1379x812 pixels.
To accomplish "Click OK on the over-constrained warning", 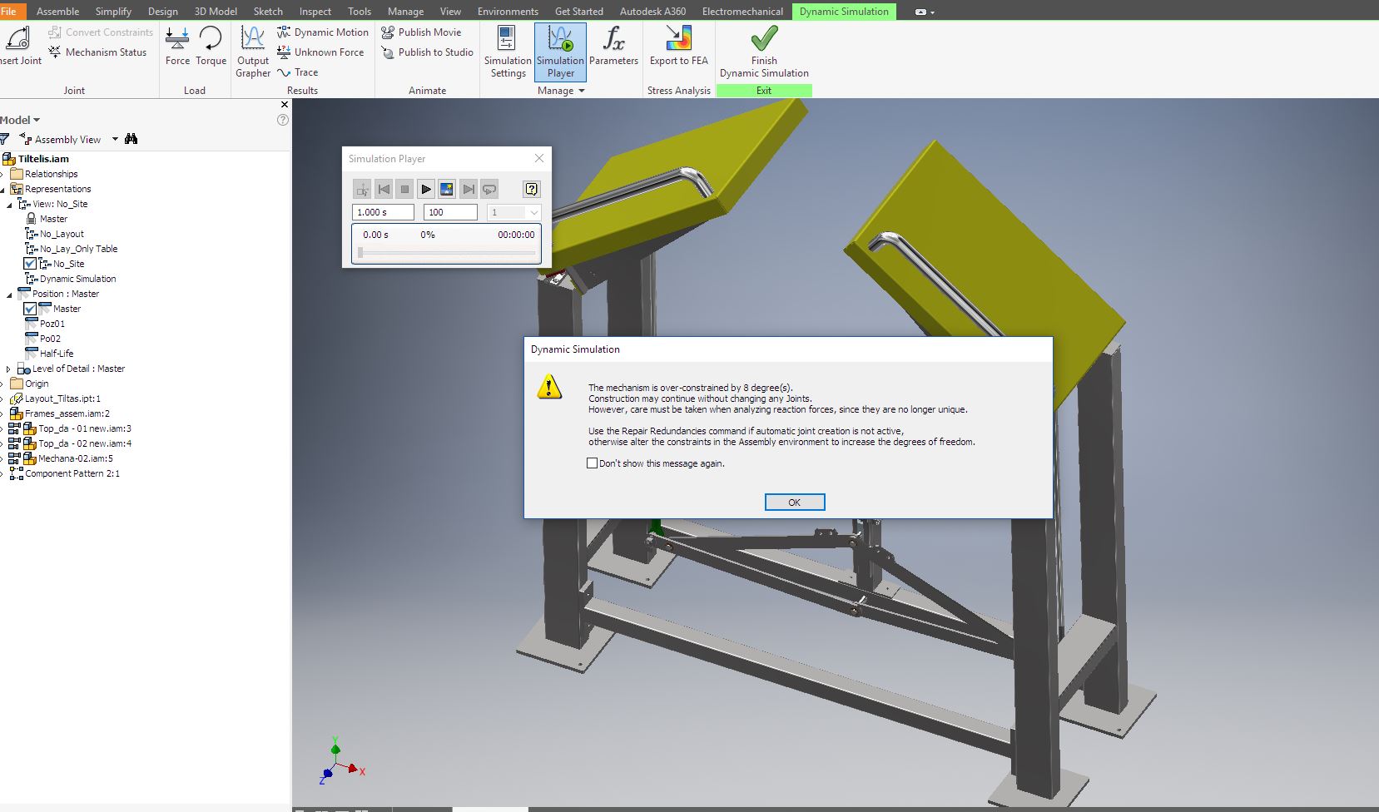I will tap(794, 502).
